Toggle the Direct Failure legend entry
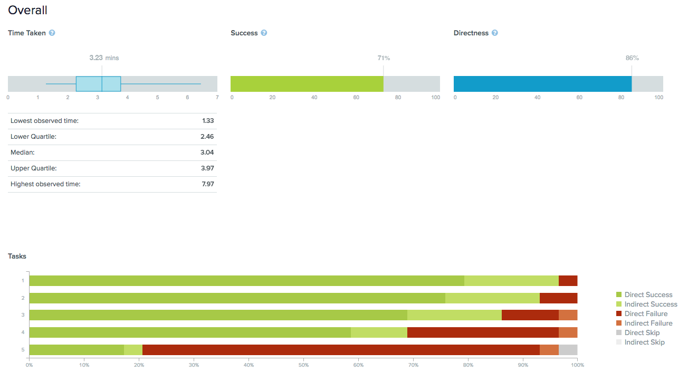Viewport: 688px width, 381px height. click(x=645, y=314)
